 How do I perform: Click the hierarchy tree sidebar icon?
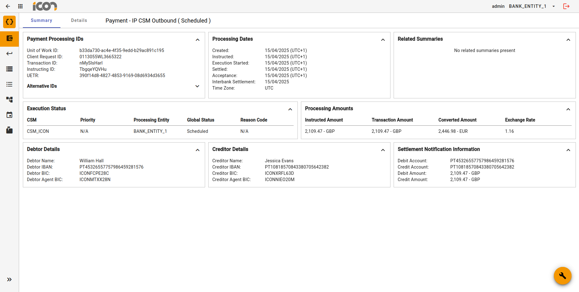click(x=9, y=100)
